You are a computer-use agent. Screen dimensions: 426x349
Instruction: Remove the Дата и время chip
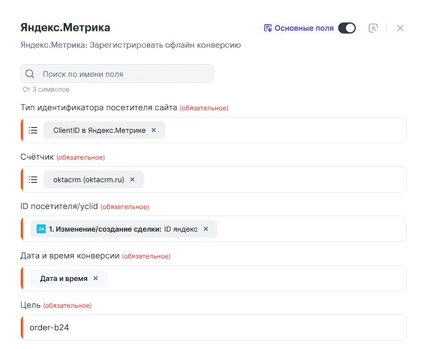[96, 278]
